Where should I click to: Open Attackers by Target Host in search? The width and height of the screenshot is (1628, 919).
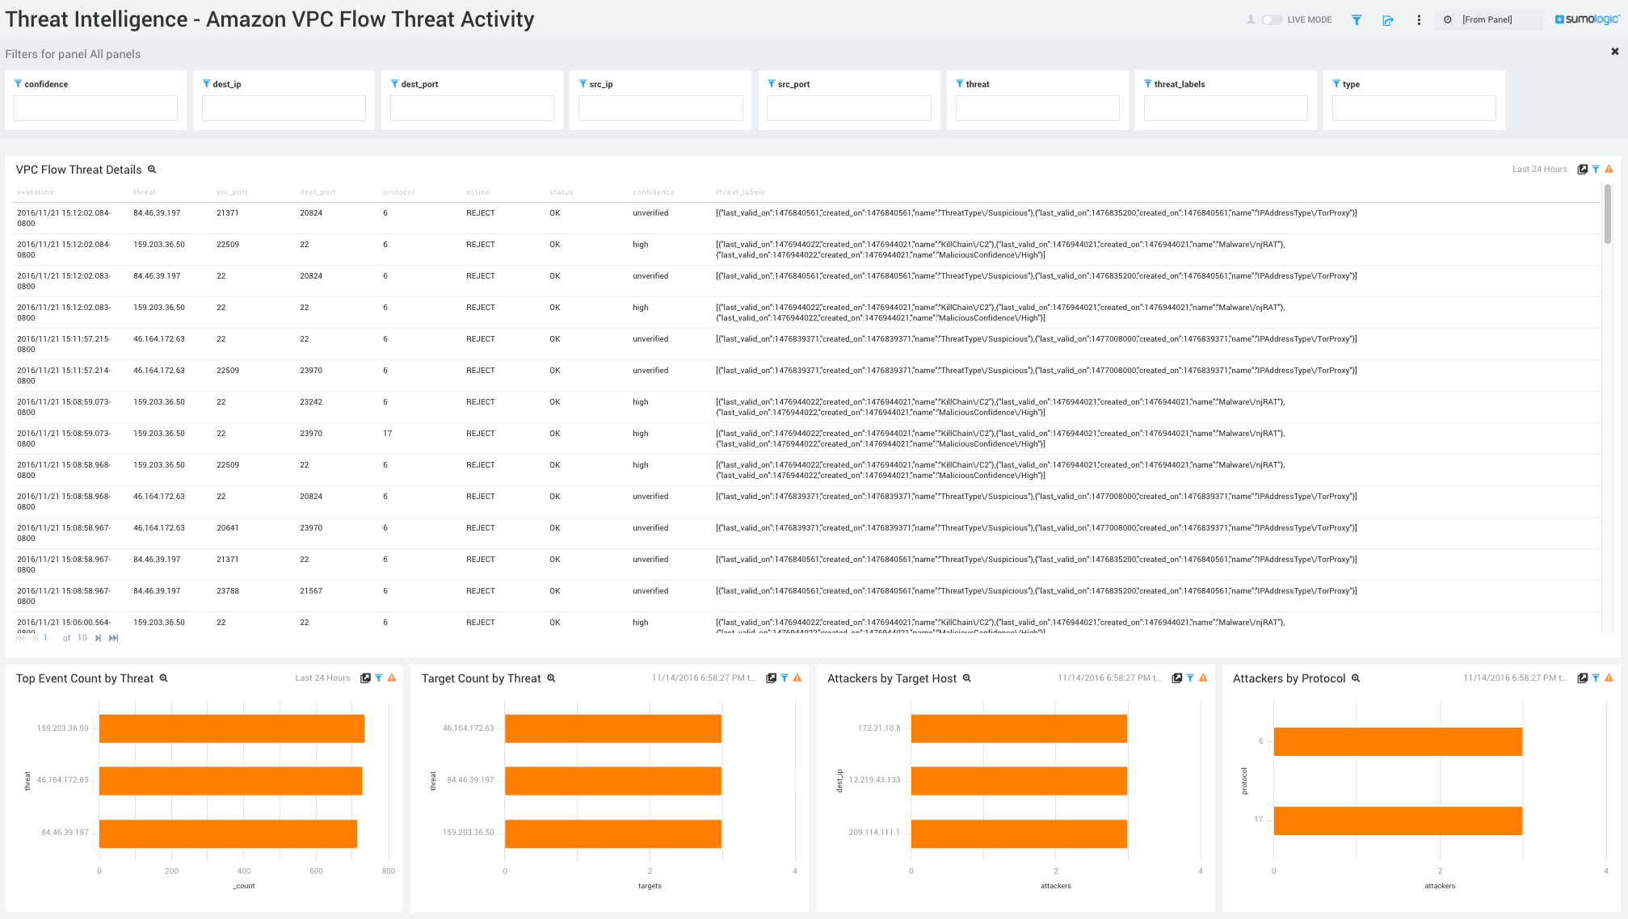click(967, 678)
